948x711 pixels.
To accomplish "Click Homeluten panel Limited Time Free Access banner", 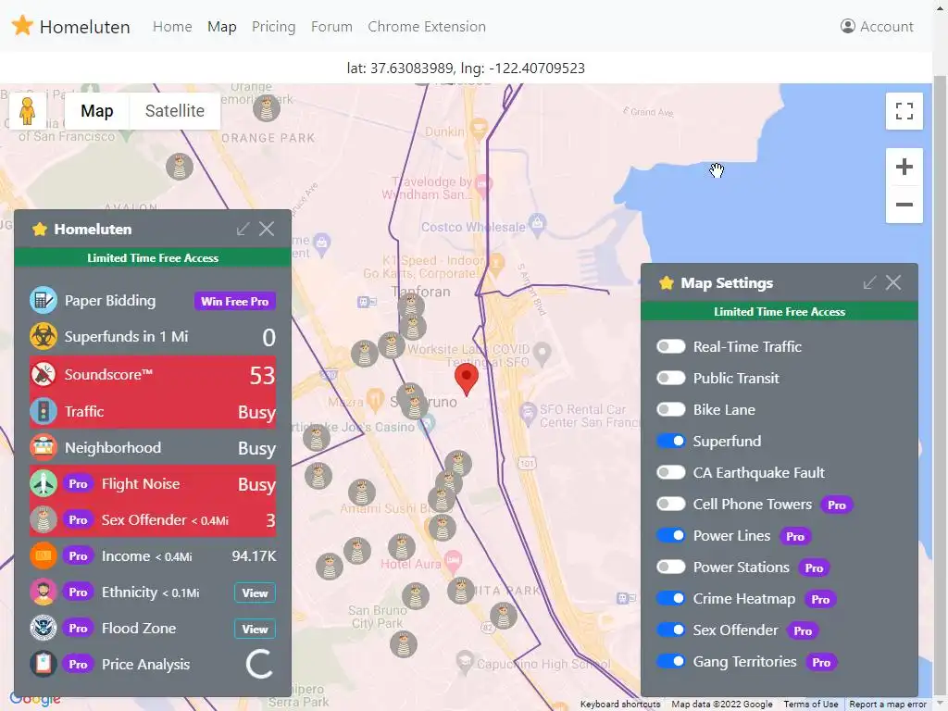I will 153,258.
